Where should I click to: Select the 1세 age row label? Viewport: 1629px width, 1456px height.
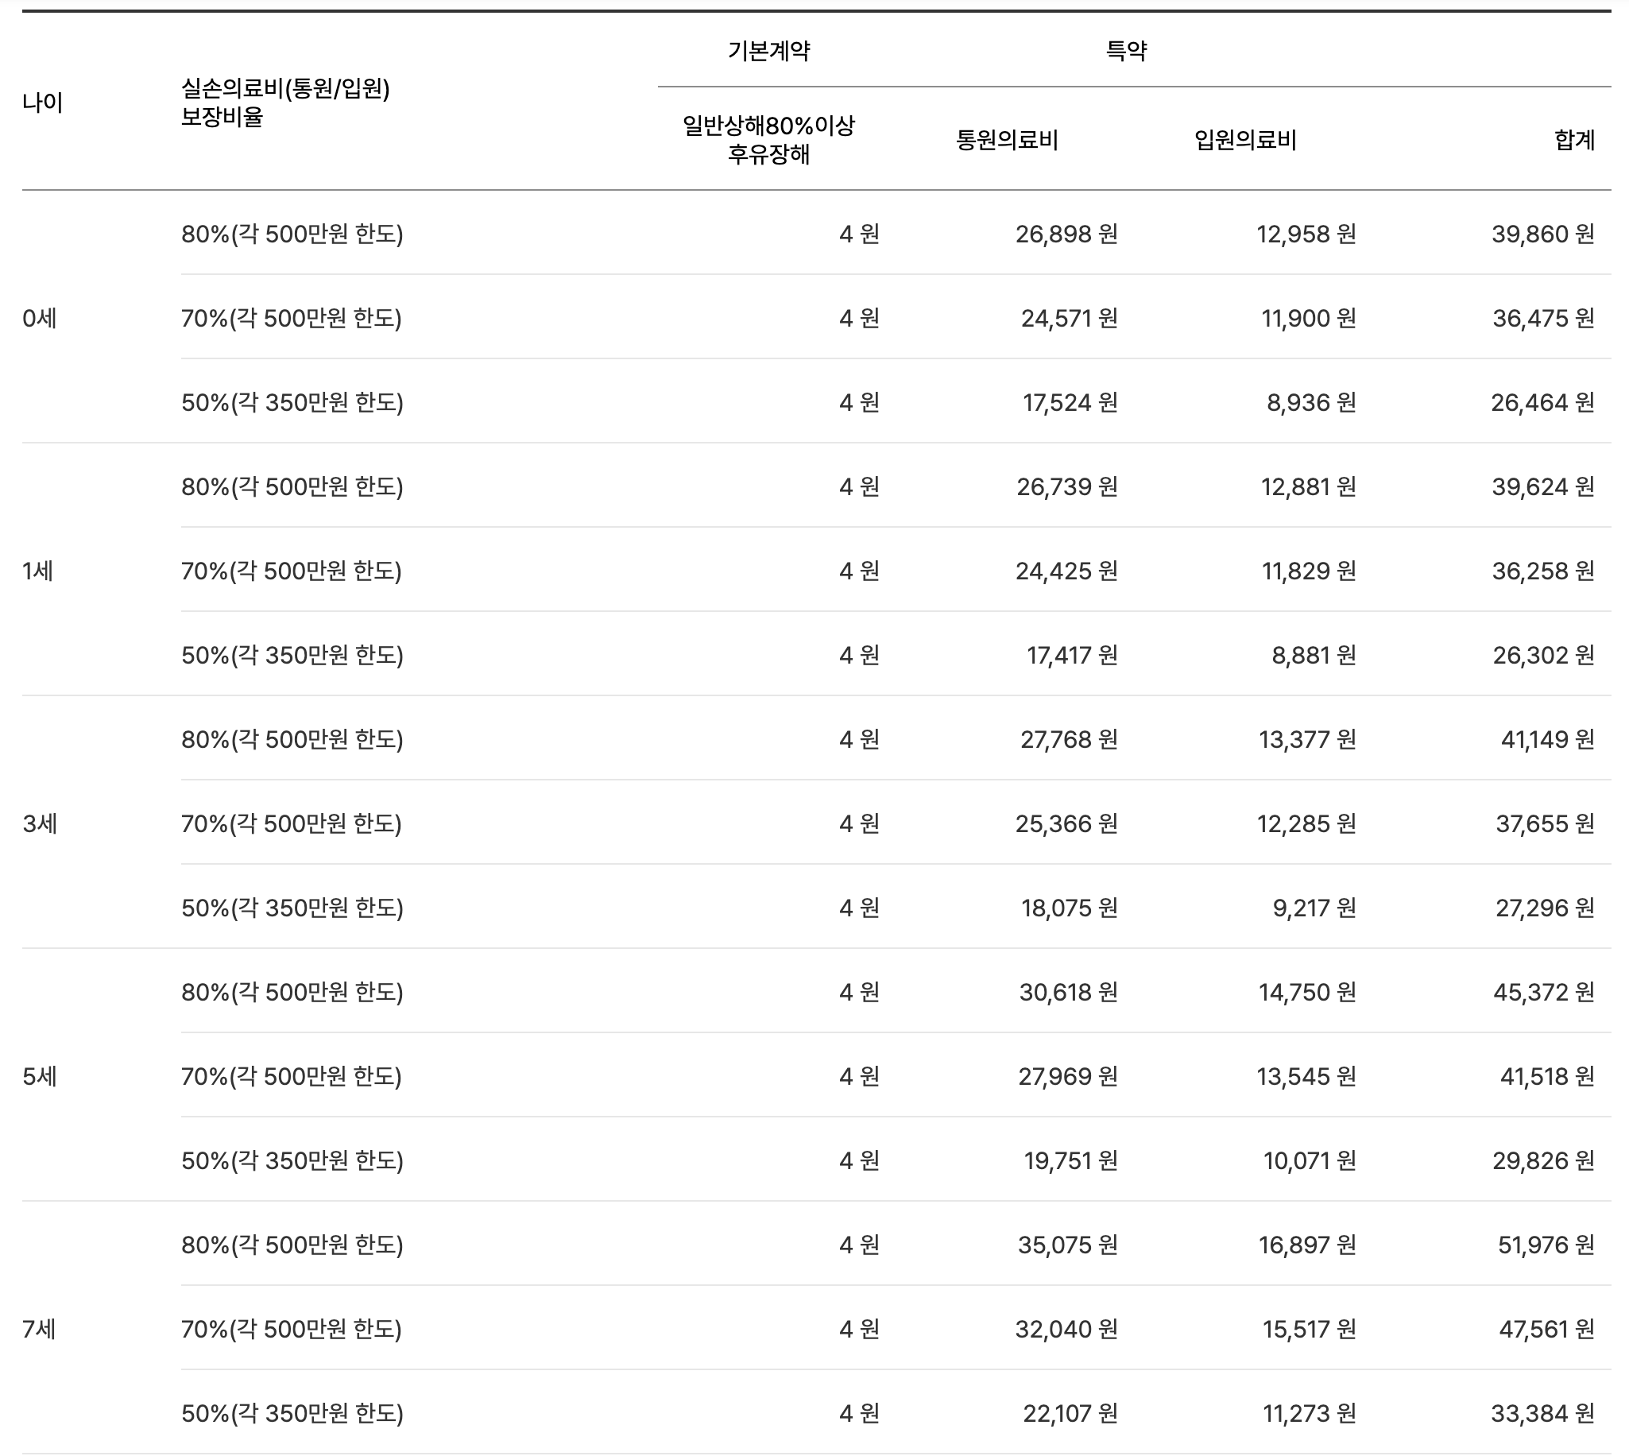(37, 571)
